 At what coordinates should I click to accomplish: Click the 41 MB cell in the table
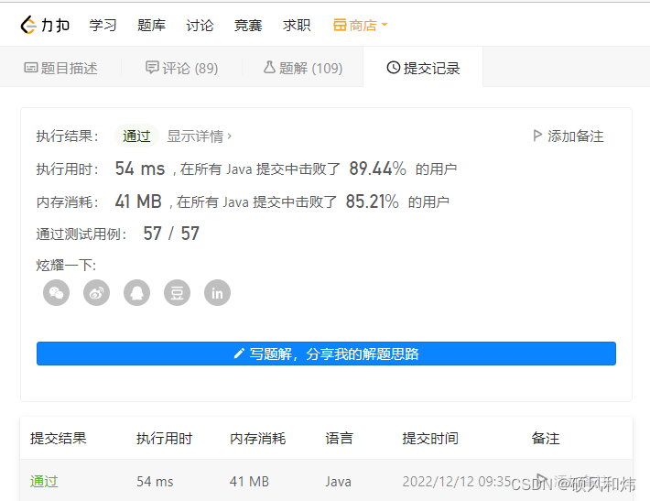click(249, 482)
